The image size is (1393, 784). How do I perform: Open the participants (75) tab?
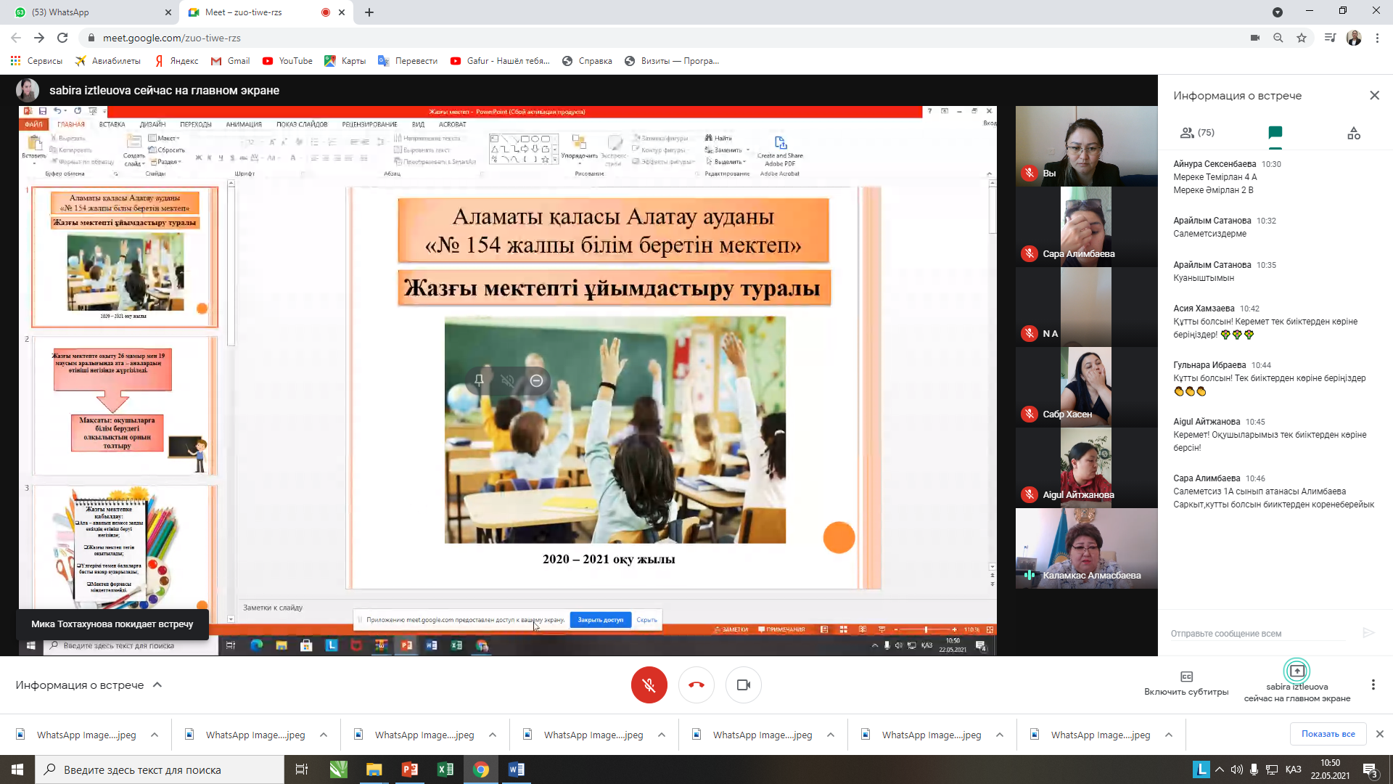(x=1196, y=132)
